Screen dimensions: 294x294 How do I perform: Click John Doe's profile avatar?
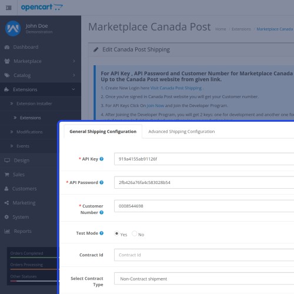13,29
